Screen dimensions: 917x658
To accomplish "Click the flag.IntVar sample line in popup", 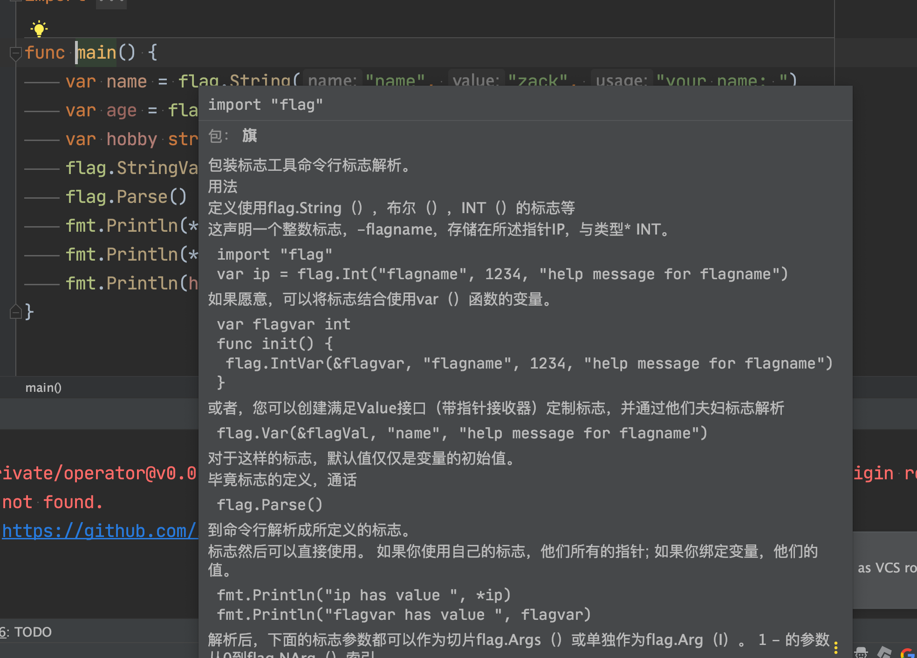I will (529, 363).
